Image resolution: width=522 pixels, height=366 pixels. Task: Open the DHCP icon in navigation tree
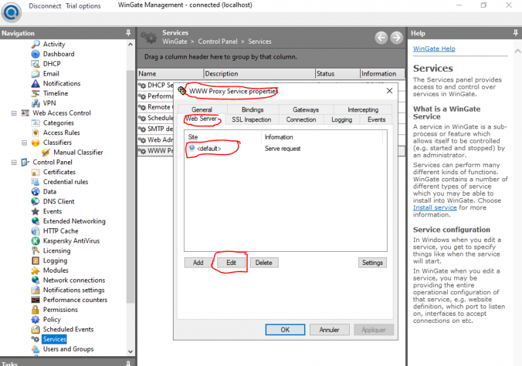(x=36, y=64)
